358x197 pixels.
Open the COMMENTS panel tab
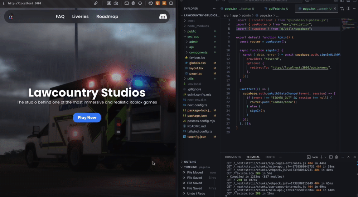point(233,157)
